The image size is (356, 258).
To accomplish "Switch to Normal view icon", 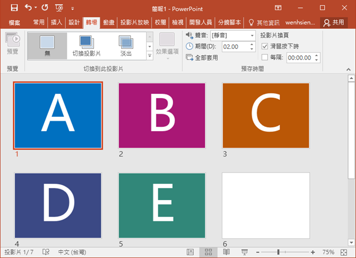I will [190, 252].
